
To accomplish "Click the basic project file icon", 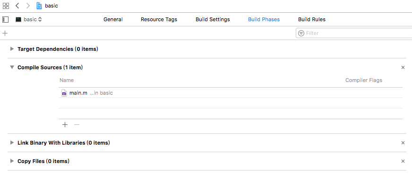I will pyautogui.click(x=39, y=6).
